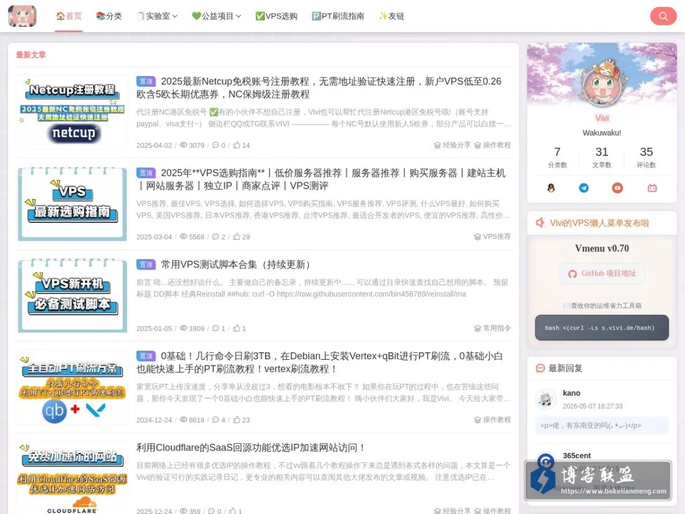Open the VPS新开机必备测试脚本 thumbnail
Screen dimensions: 685x514
tap(72, 295)
